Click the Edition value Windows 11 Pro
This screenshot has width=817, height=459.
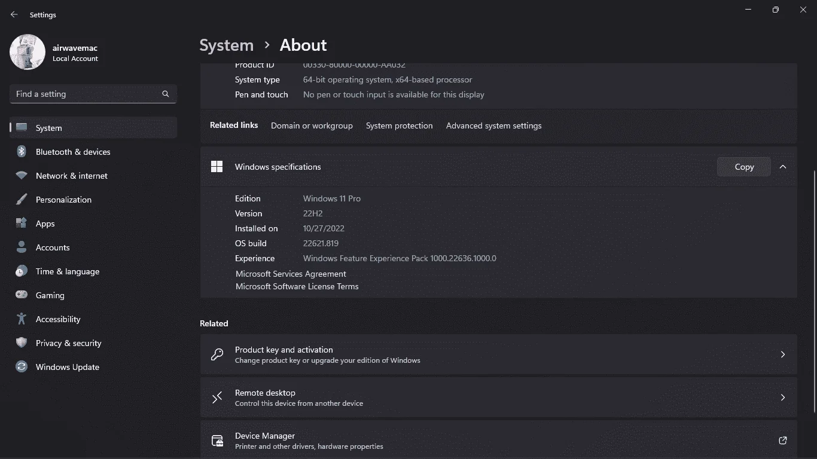pos(332,198)
